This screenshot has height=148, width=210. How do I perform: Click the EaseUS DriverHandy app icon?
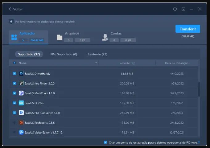(x=21, y=73)
